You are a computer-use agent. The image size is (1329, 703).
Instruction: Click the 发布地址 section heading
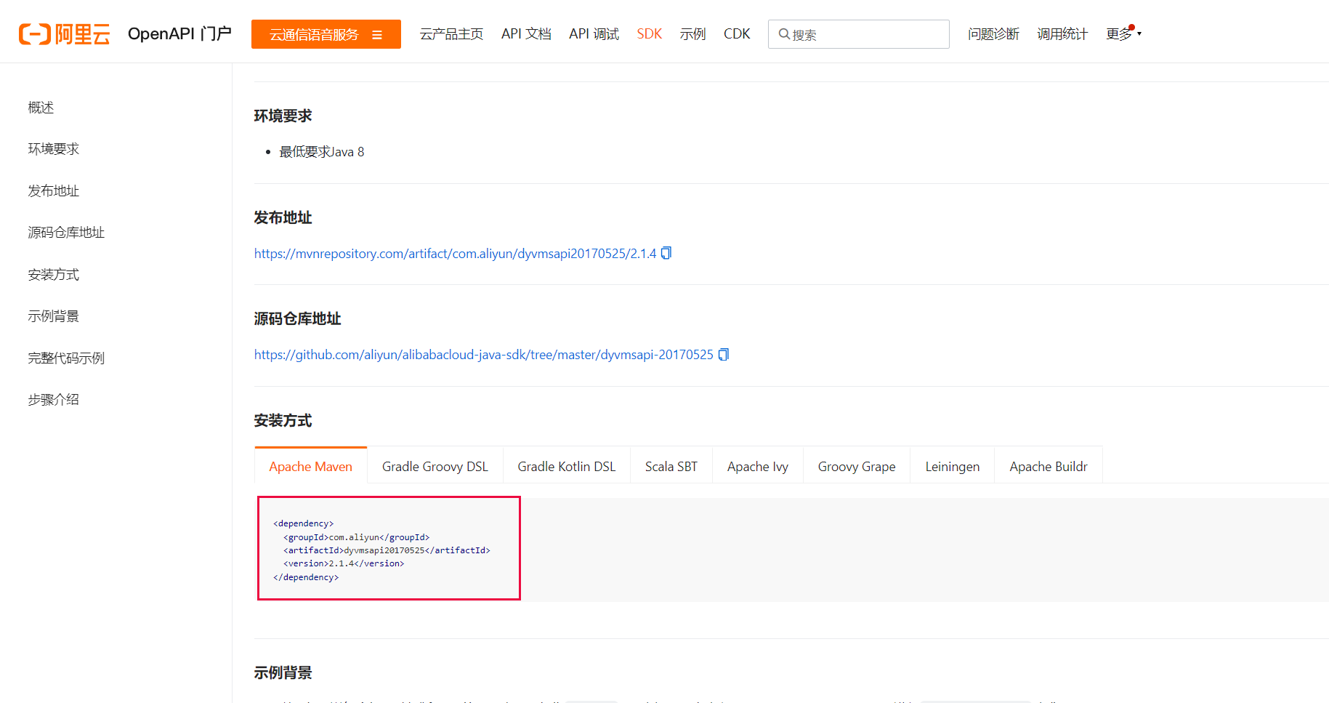pyautogui.click(x=283, y=218)
